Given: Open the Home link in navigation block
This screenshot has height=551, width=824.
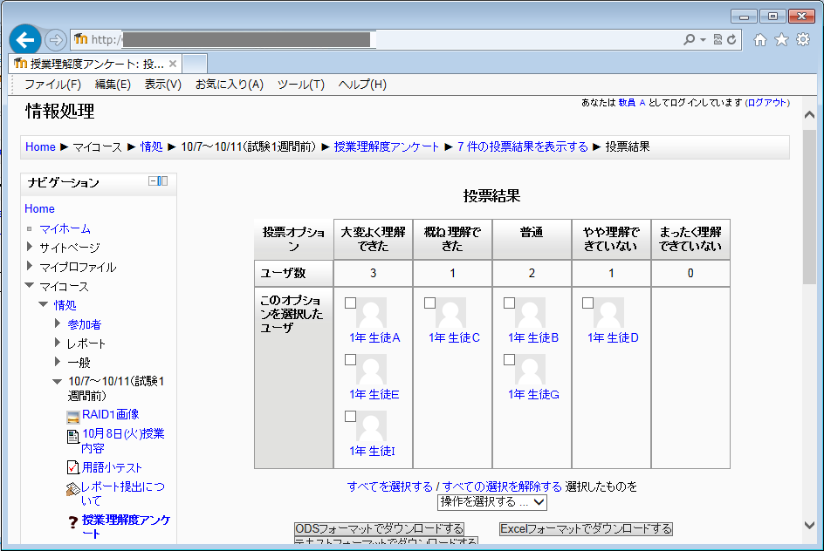Looking at the screenshot, I should (39, 209).
